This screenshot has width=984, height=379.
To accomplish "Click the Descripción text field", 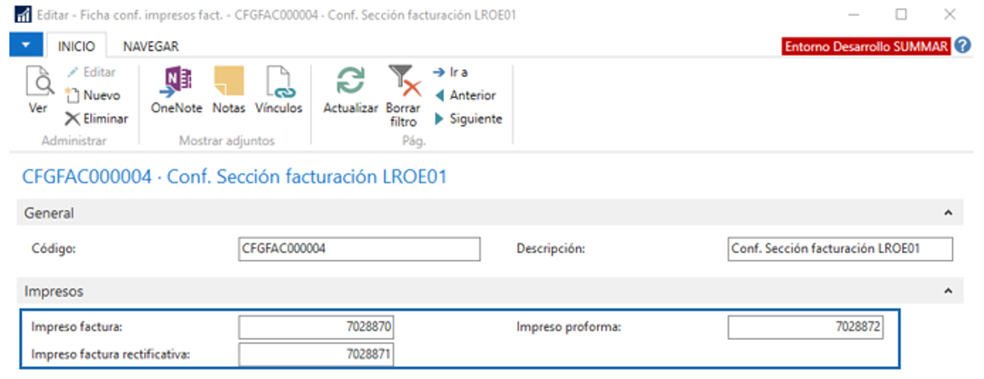I will click(840, 249).
